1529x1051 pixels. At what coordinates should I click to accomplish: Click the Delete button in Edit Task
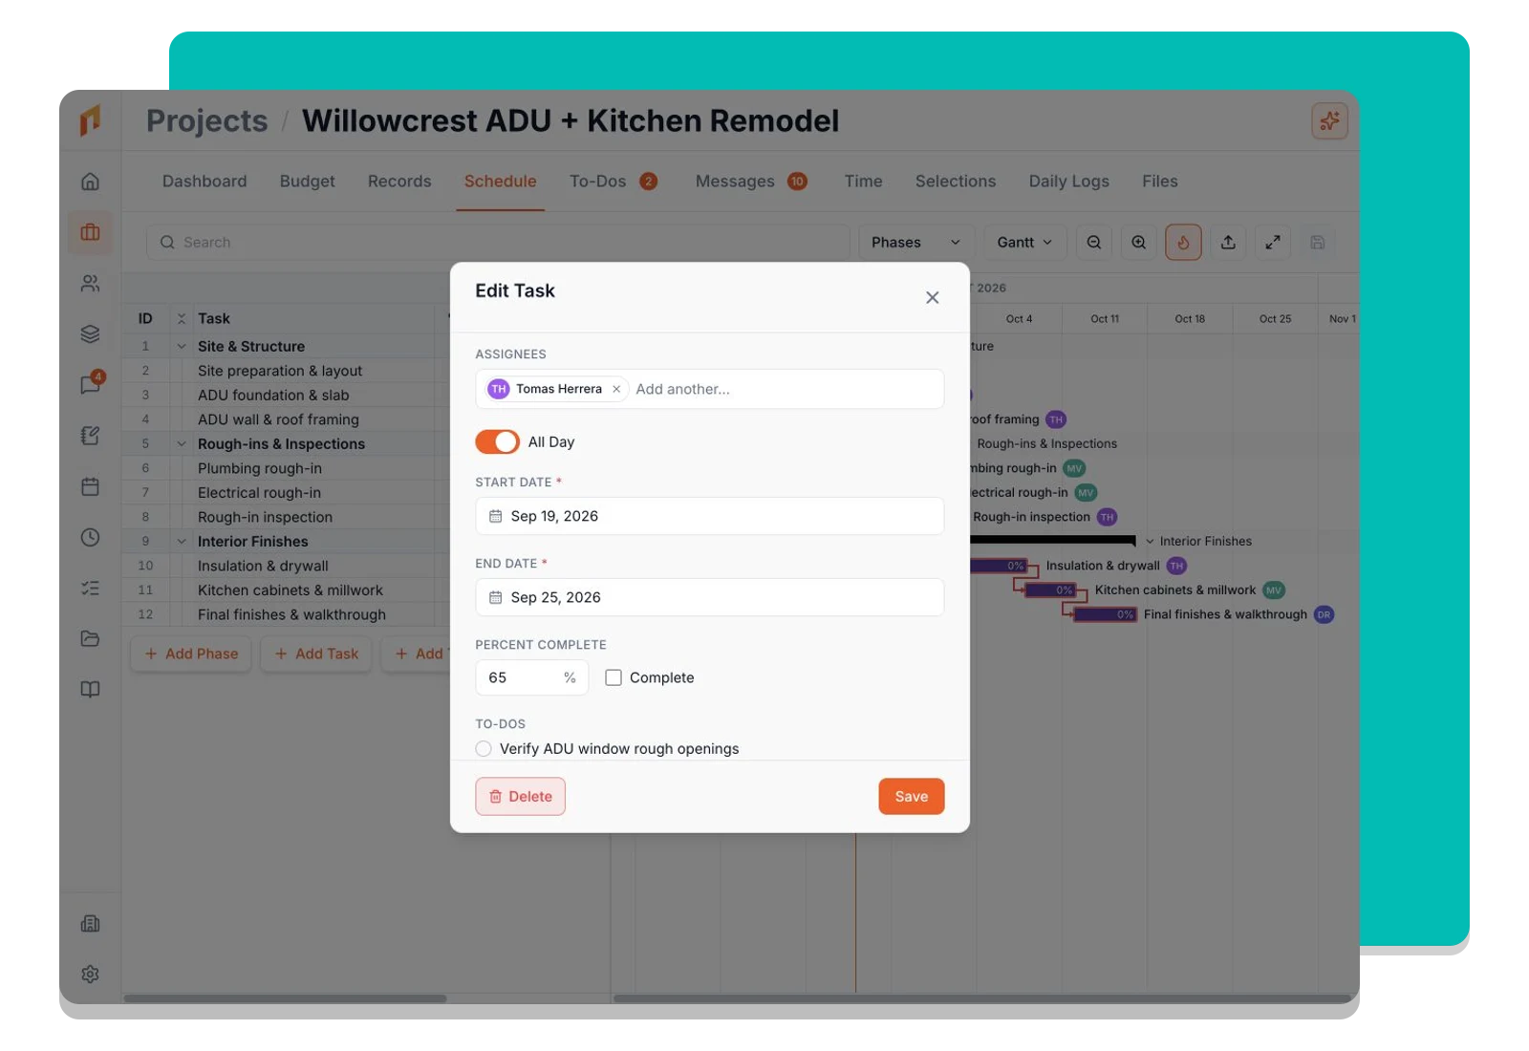click(520, 796)
